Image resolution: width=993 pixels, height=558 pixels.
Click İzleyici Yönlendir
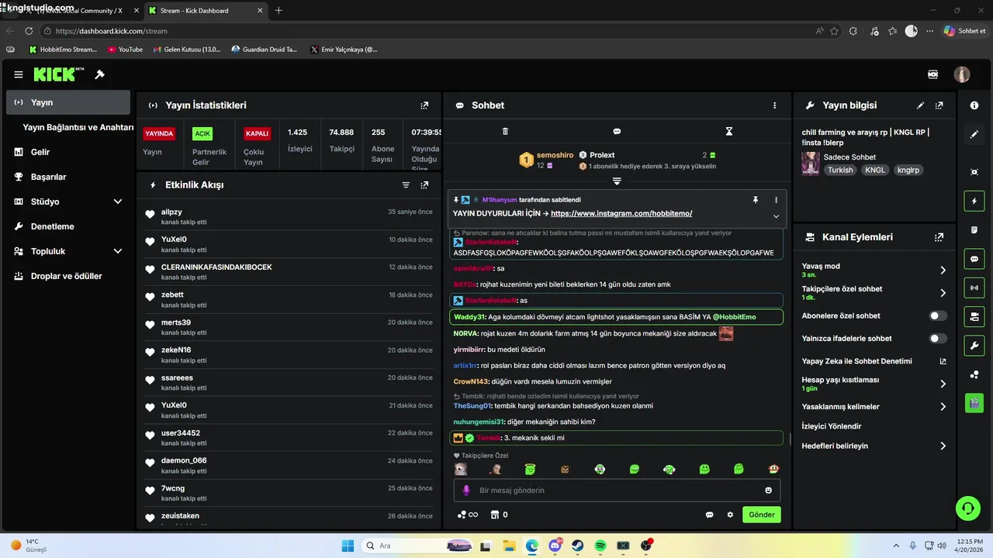pyautogui.click(x=832, y=426)
